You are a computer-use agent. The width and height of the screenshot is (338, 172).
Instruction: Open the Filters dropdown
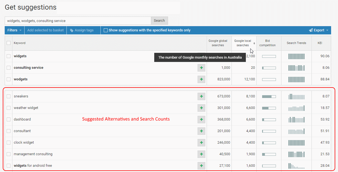click(x=14, y=30)
